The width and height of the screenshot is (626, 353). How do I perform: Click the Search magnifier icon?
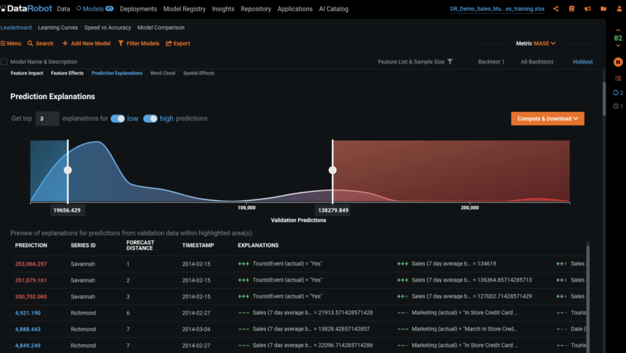(30, 43)
